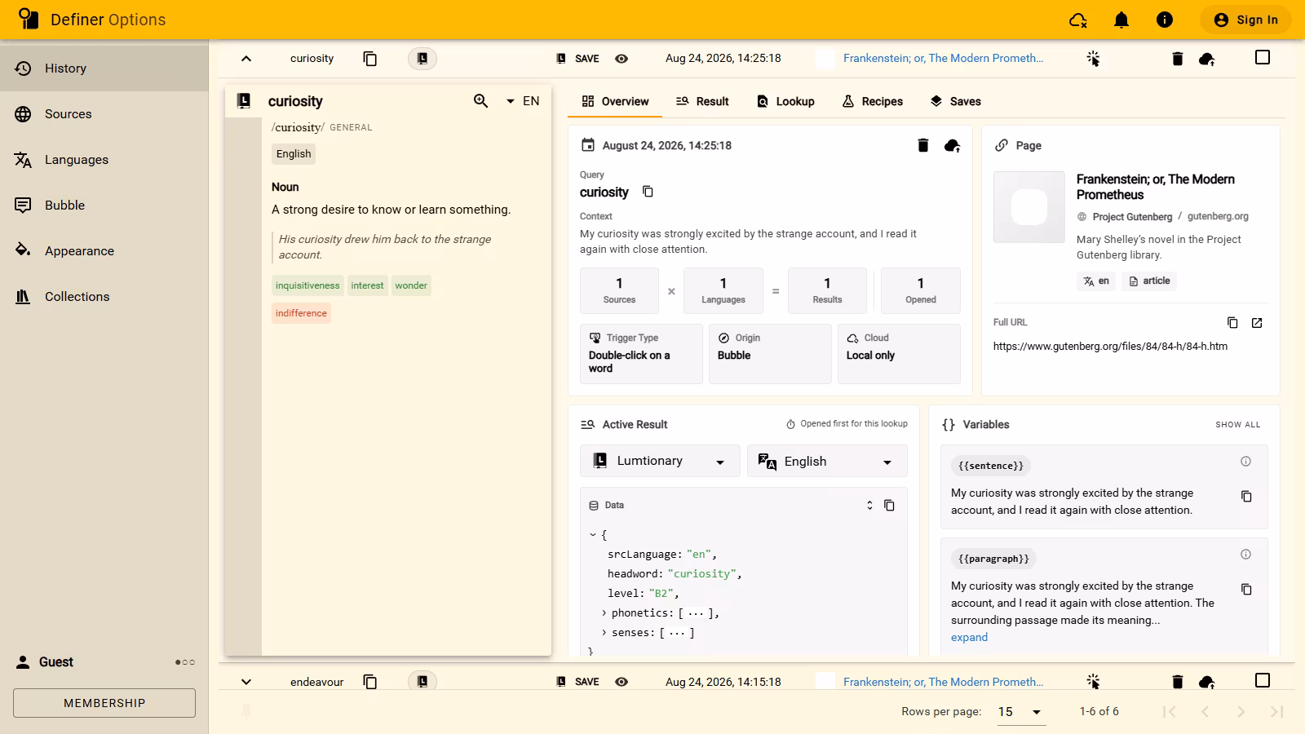Open the info icon in header

[x=1165, y=20]
